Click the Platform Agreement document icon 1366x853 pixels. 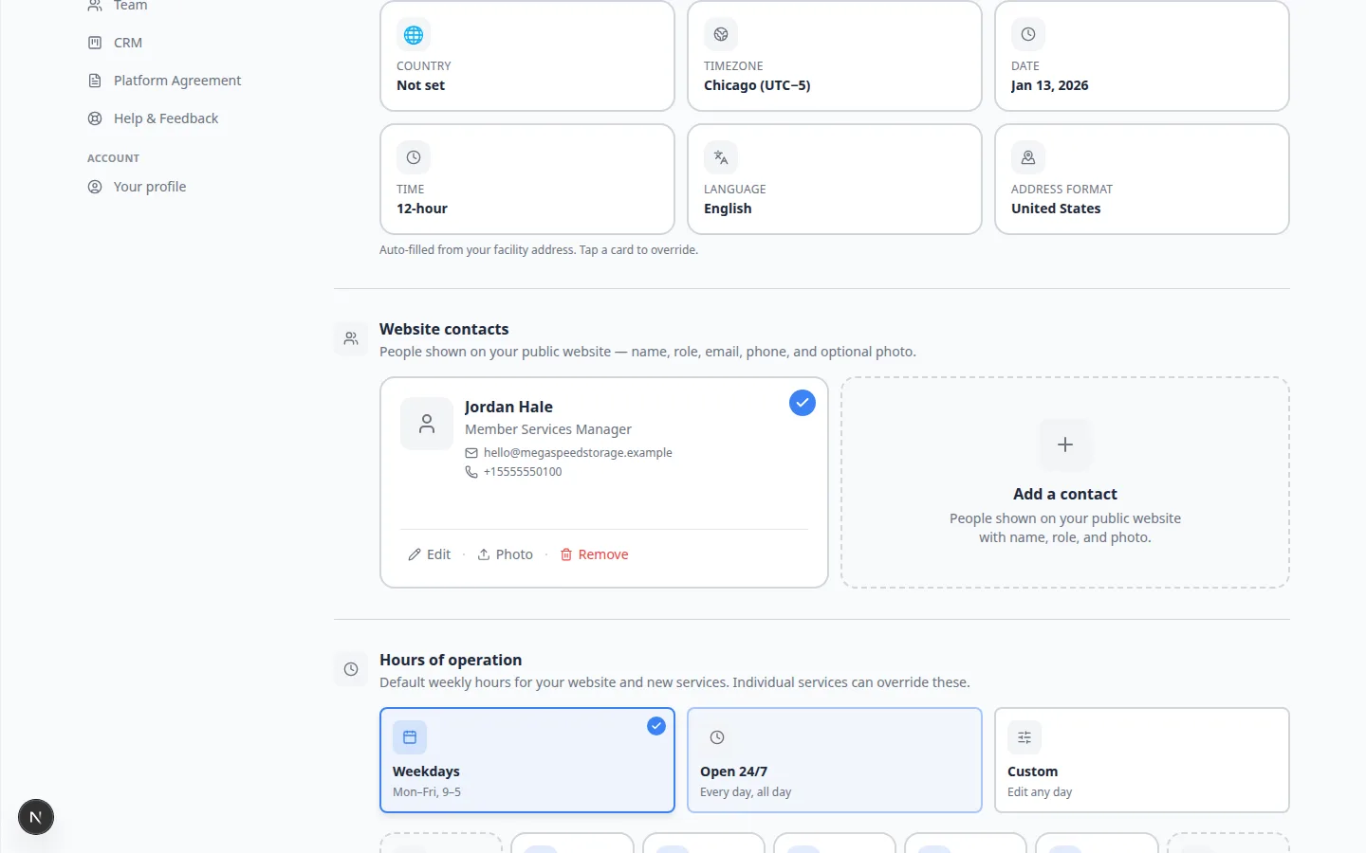click(95, 81)
